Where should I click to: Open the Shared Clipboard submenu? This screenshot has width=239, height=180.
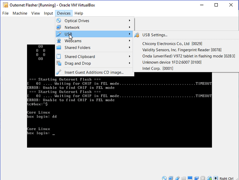coord(95,57)
